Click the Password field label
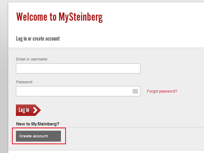This screenshot has height=153, width=204. point(24,82)
